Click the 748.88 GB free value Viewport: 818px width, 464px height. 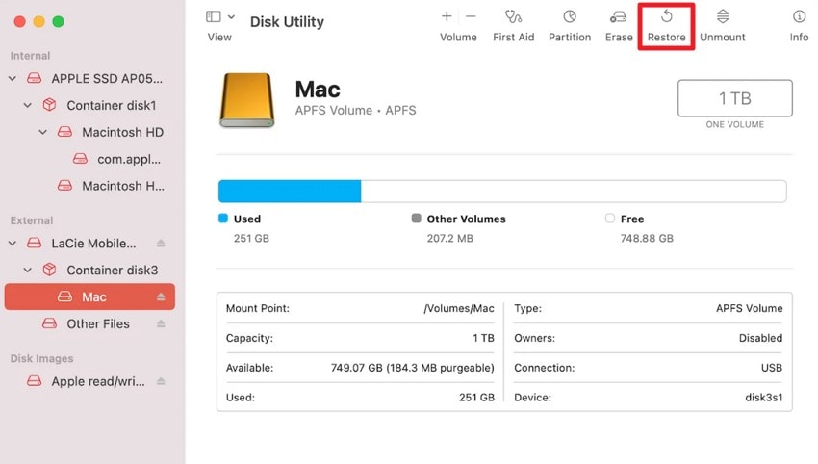click(647, 239)
